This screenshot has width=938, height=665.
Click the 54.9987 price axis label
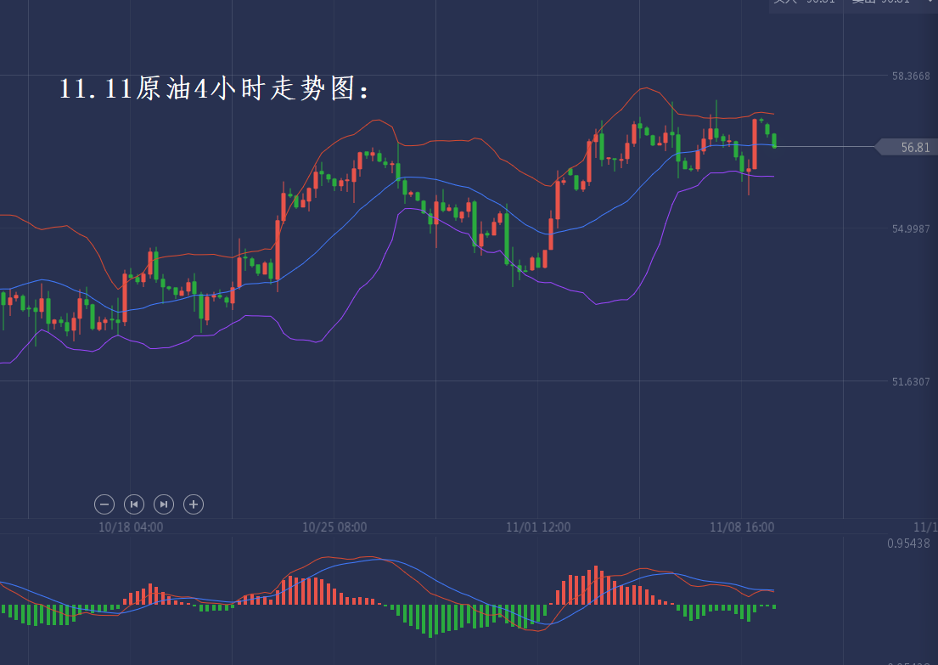tap(911, 229)
